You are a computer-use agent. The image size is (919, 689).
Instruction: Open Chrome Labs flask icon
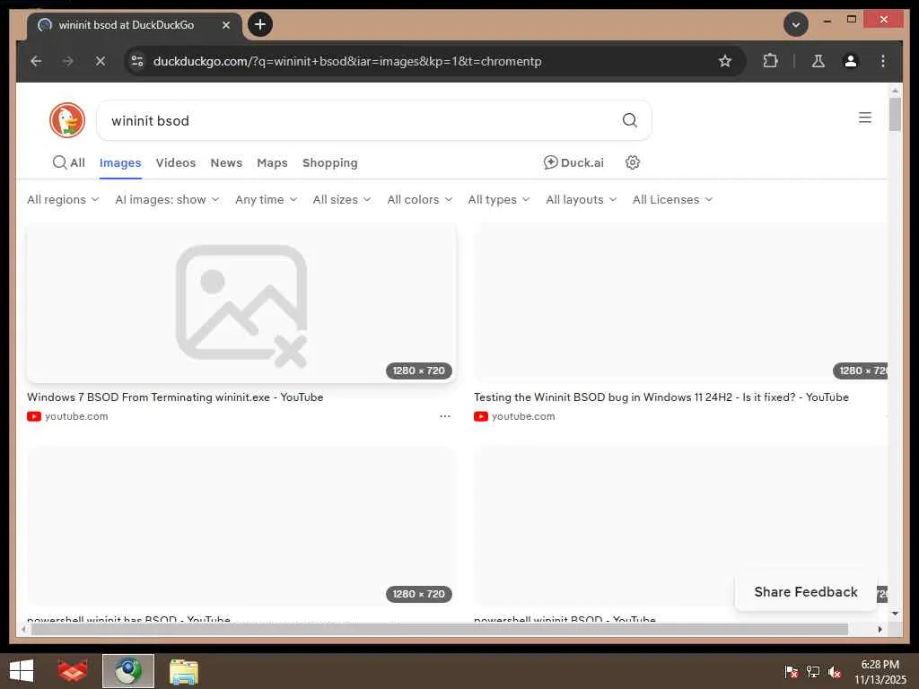[818, 61]
